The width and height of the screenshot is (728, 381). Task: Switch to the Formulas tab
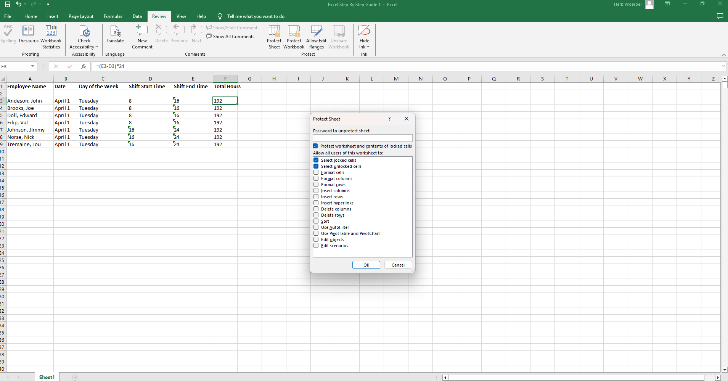(x=113, y=16)
